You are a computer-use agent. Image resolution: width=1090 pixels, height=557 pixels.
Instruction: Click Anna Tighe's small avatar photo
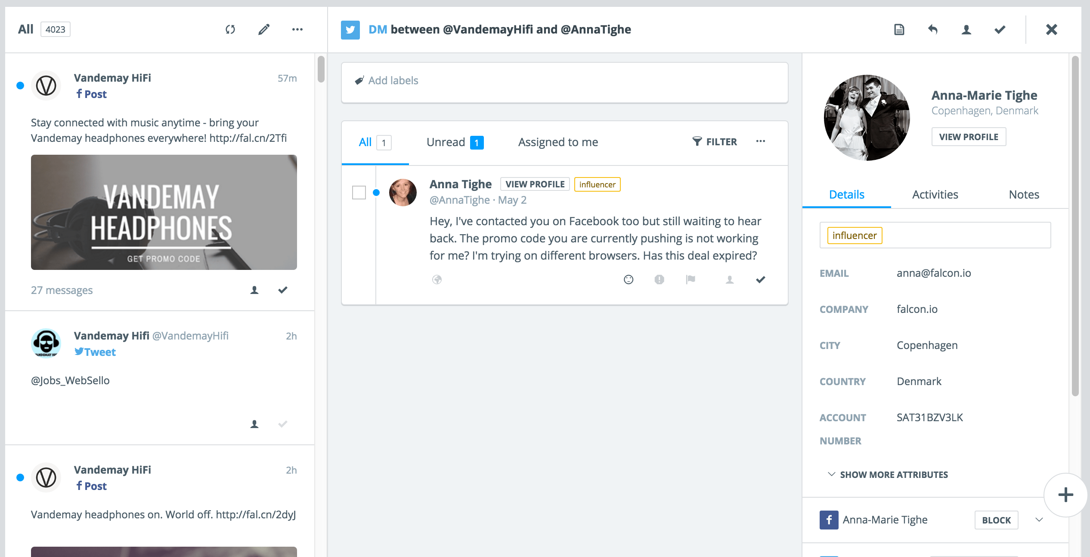[403, 193]
